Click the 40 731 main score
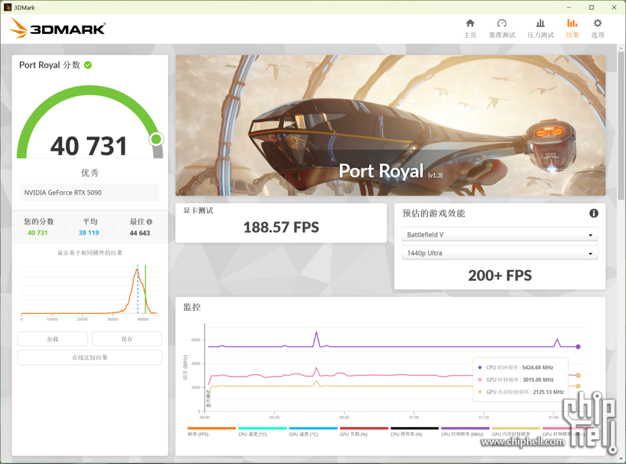 point(89,146)
